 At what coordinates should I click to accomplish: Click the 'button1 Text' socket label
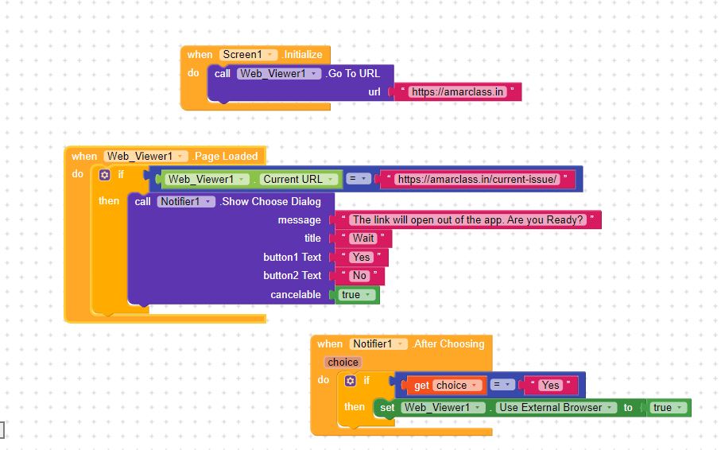[x=293, y=258]
